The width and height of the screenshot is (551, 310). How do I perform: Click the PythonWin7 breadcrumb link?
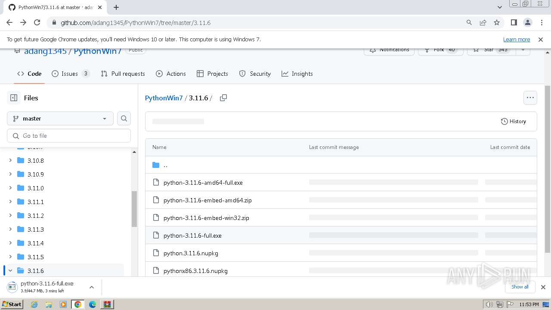[164, 98]
